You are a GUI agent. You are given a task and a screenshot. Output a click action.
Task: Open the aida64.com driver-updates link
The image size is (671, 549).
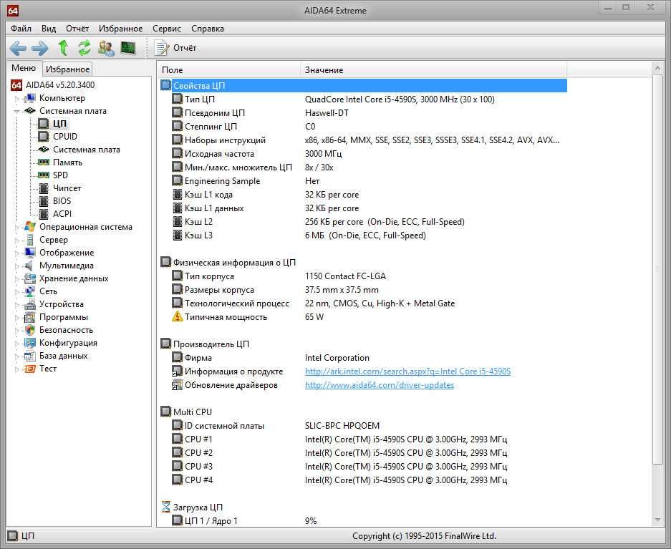point(380,385)
